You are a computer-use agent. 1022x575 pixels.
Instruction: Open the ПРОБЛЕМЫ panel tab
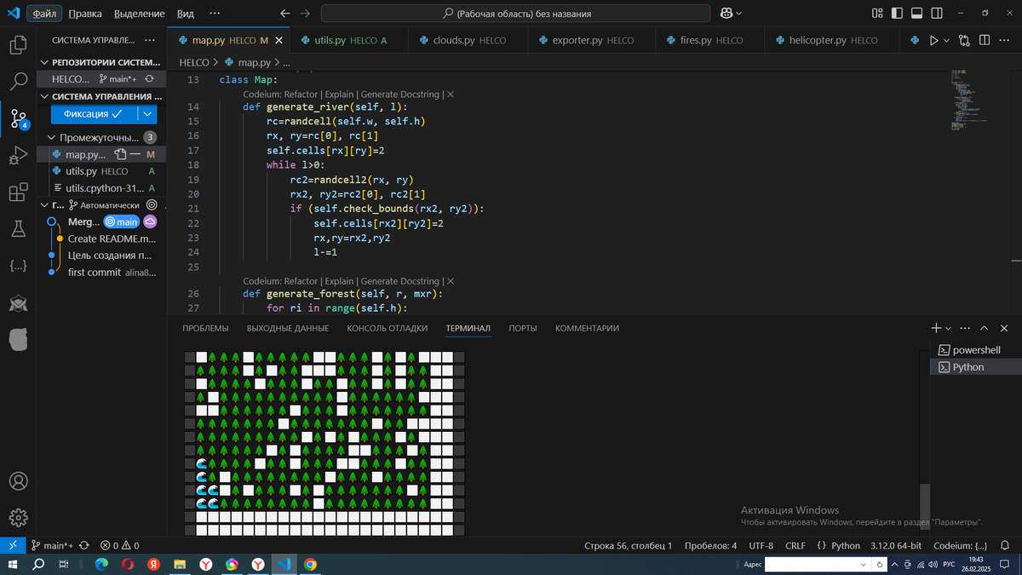tap(205, 328)
